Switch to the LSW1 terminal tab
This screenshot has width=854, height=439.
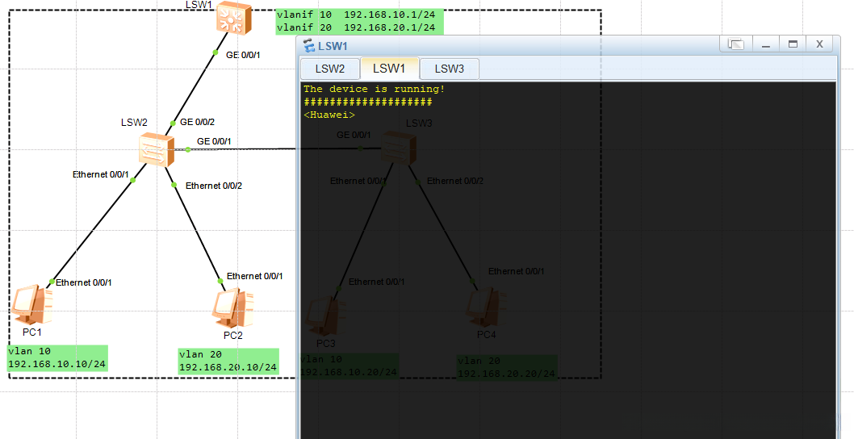point(389,69)
